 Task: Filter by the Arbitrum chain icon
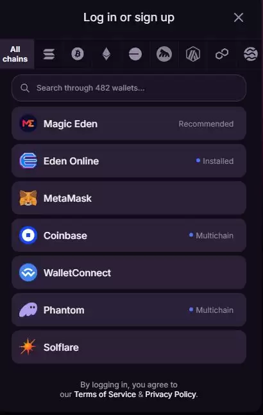[193, 54]
